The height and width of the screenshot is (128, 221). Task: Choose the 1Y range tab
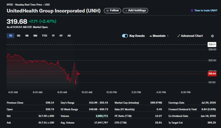(x=53, y=36)
